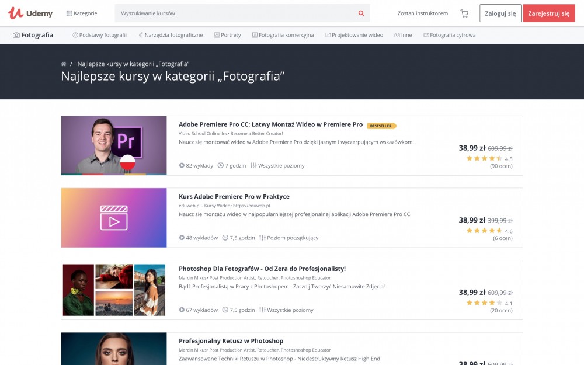
Task: Open the Portrety subcategory
Action: pyautogui.click(x=227, y=35)
